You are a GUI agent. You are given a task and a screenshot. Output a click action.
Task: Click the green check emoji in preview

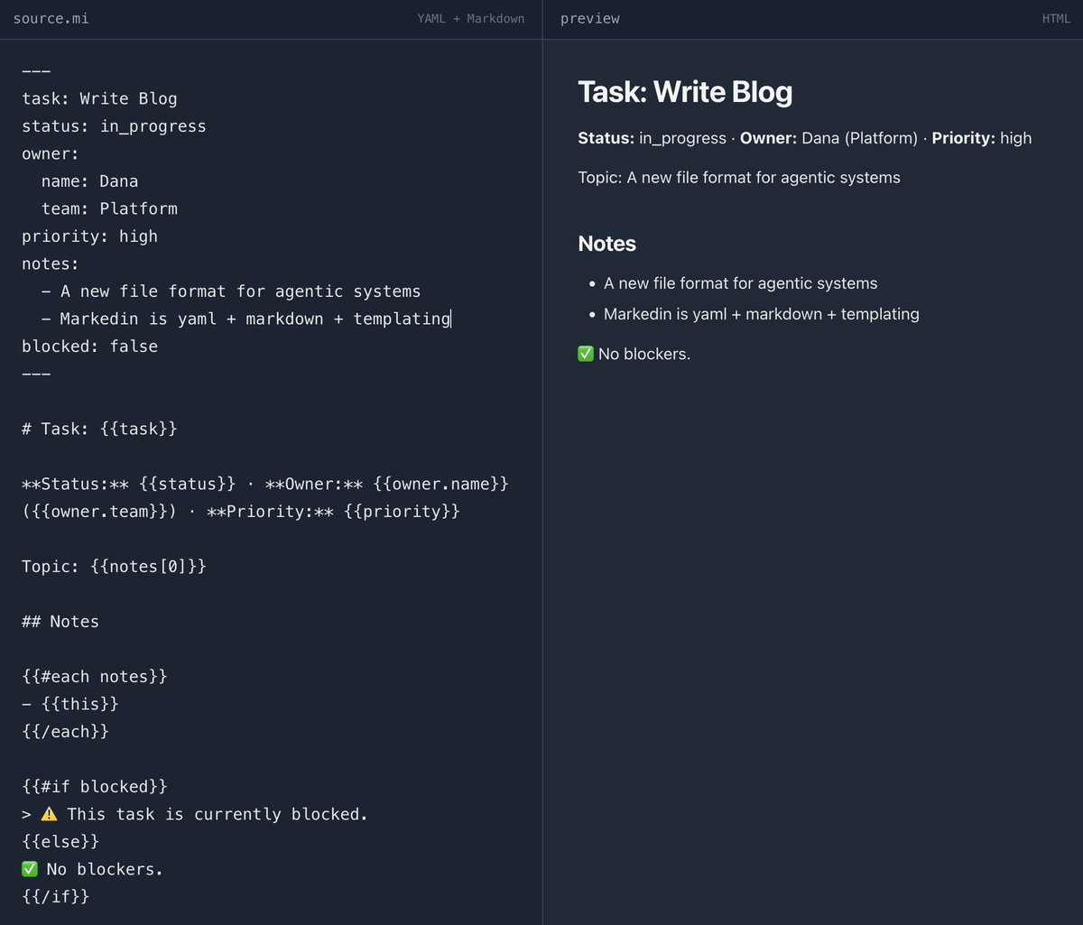pos(586,354)
